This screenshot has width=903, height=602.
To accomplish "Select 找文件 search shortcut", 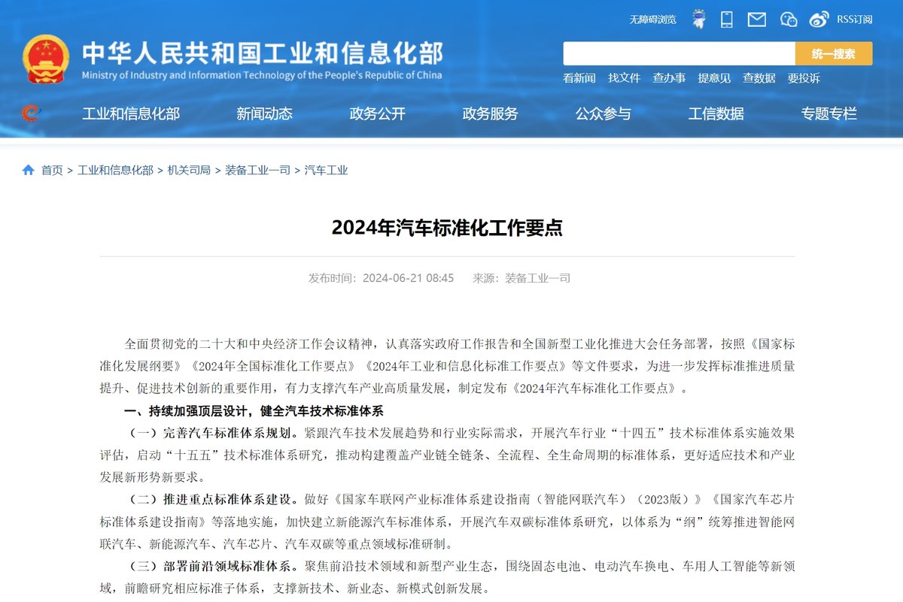I will [x=624, y=78].
